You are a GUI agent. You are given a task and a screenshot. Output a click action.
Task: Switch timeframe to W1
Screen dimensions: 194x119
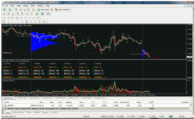34,18
